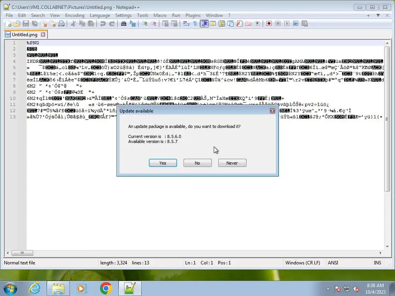Click Yes to download the update
This screenshot has width=395, height=296.
tap(163, 163)
